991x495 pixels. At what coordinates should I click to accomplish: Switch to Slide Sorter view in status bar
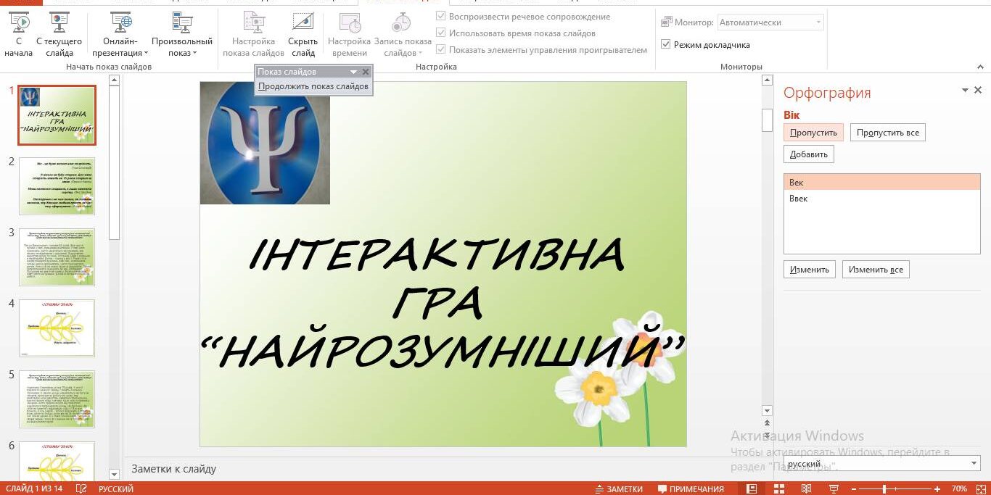point(778,488)
